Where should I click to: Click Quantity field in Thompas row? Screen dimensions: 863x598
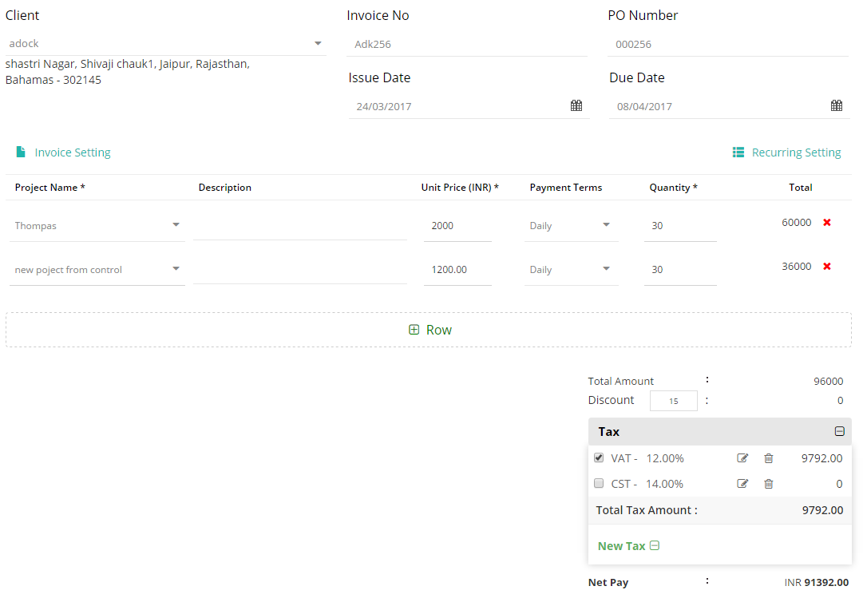click(680, 226)
